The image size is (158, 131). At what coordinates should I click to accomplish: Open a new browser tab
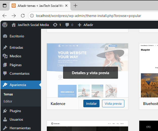(x=75, y=6)
